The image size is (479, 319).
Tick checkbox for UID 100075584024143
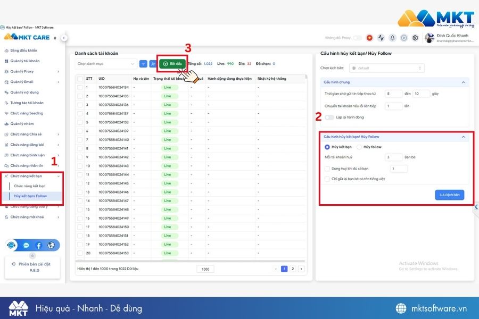pyautogui.click(x=80, y=166)
